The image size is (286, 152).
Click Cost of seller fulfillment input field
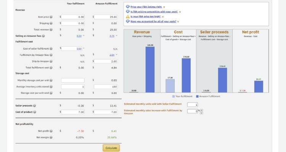(x=72, y=49)
